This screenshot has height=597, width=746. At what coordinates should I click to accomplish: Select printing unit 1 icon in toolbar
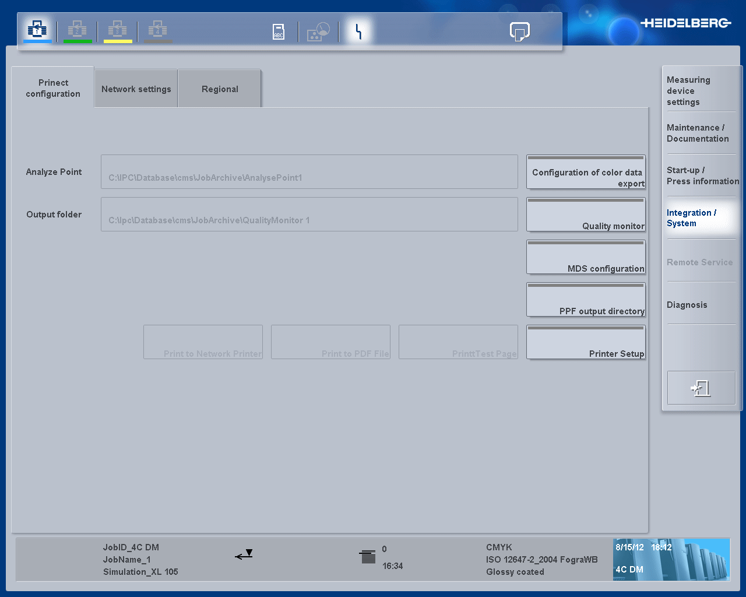37,30
